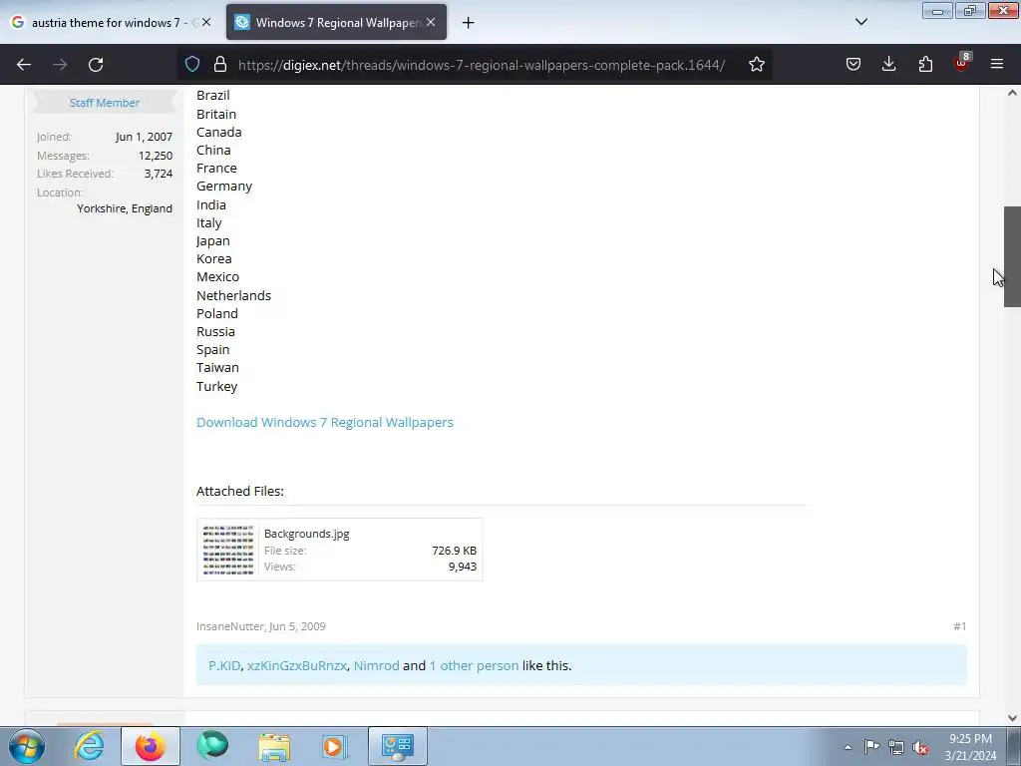Open P.KID's profile
Viewport: 1021px width, 766px height.
(224, 665)
